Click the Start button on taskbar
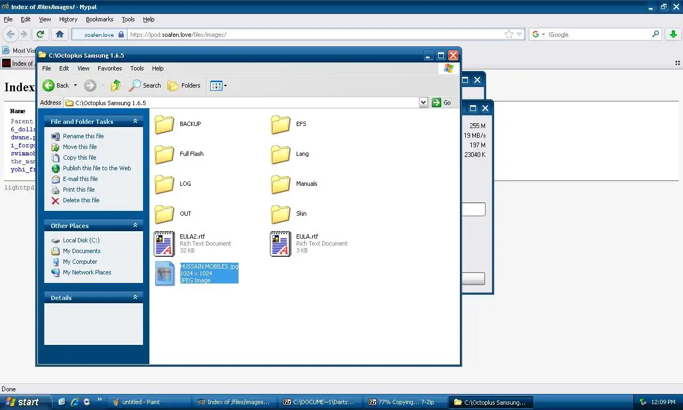Viewport: 683px width, 410px height. [x=26, y=402]
